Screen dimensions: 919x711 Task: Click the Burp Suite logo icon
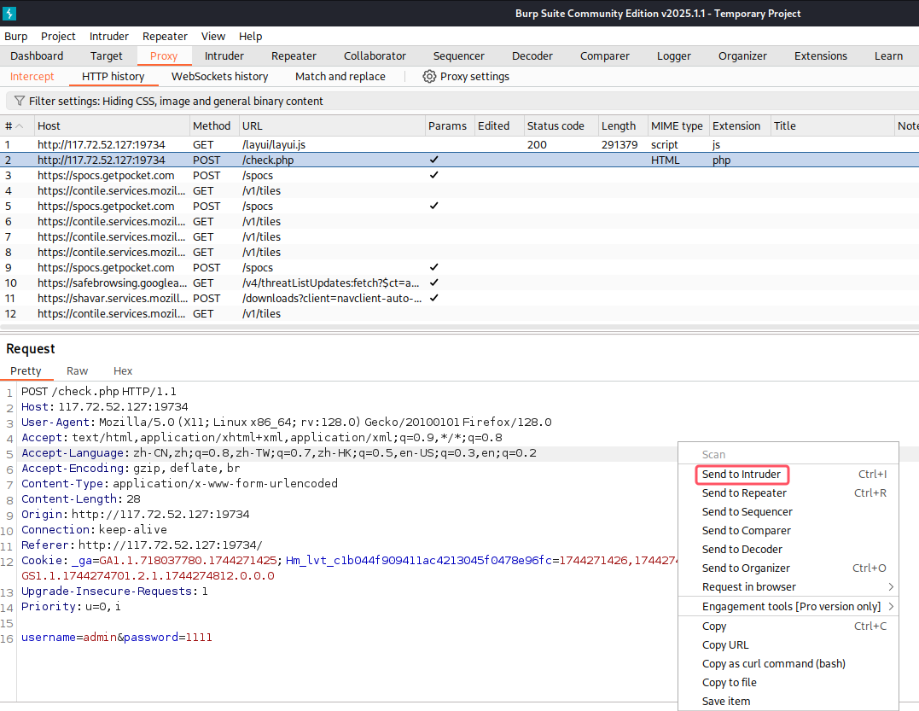coord(9,13)
